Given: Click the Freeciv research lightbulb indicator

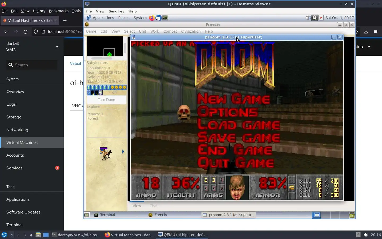Looking at the screenshot, I should click(x=89, y=93).
